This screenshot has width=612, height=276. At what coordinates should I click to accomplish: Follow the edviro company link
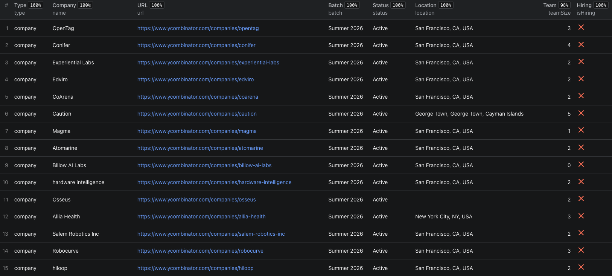point(195,79)
